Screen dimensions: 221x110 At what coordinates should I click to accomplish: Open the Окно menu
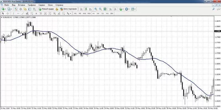click(50, 5)
